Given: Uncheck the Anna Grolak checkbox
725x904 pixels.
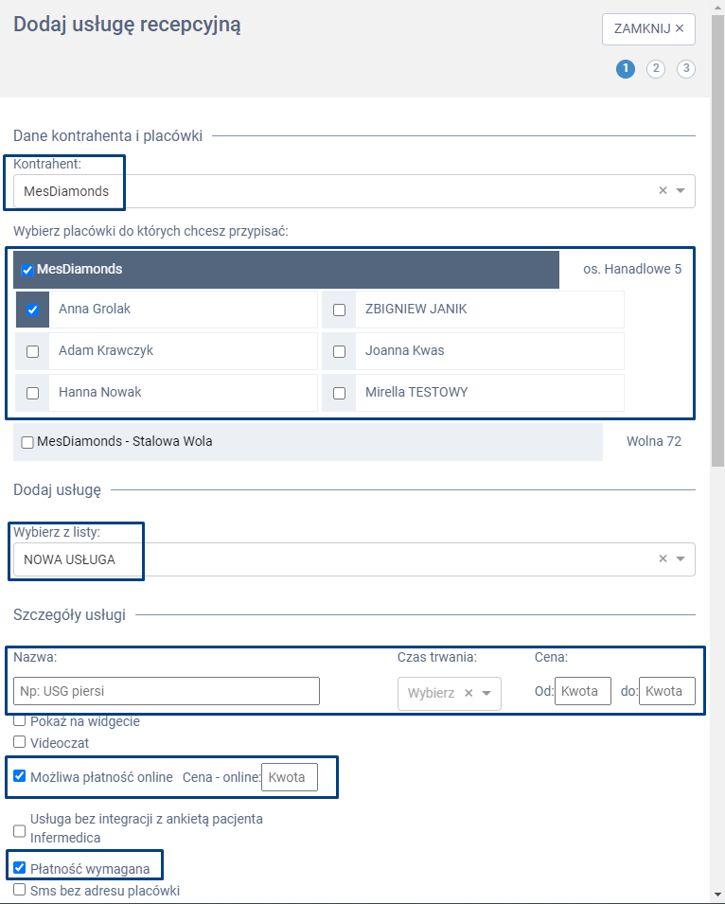Looking at the screenshot, I should (x=33, y=310).
